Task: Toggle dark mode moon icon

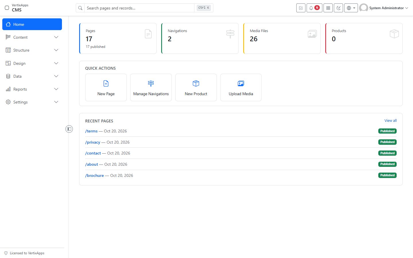Action: pyautogui.click(x=338, y=8)
